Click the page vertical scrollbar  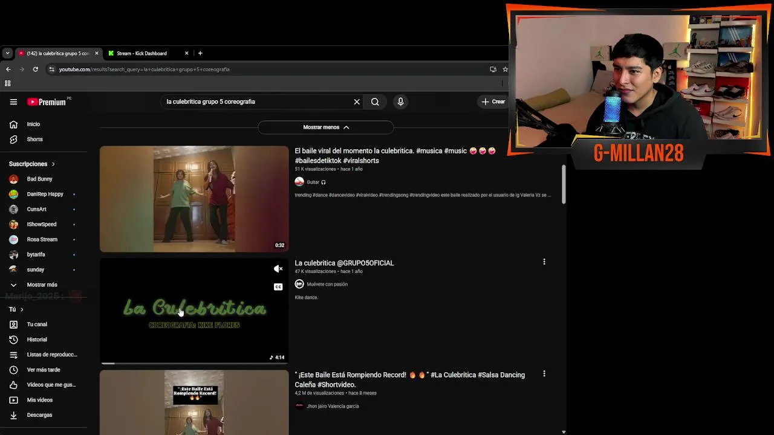click(x=564, y=184)
